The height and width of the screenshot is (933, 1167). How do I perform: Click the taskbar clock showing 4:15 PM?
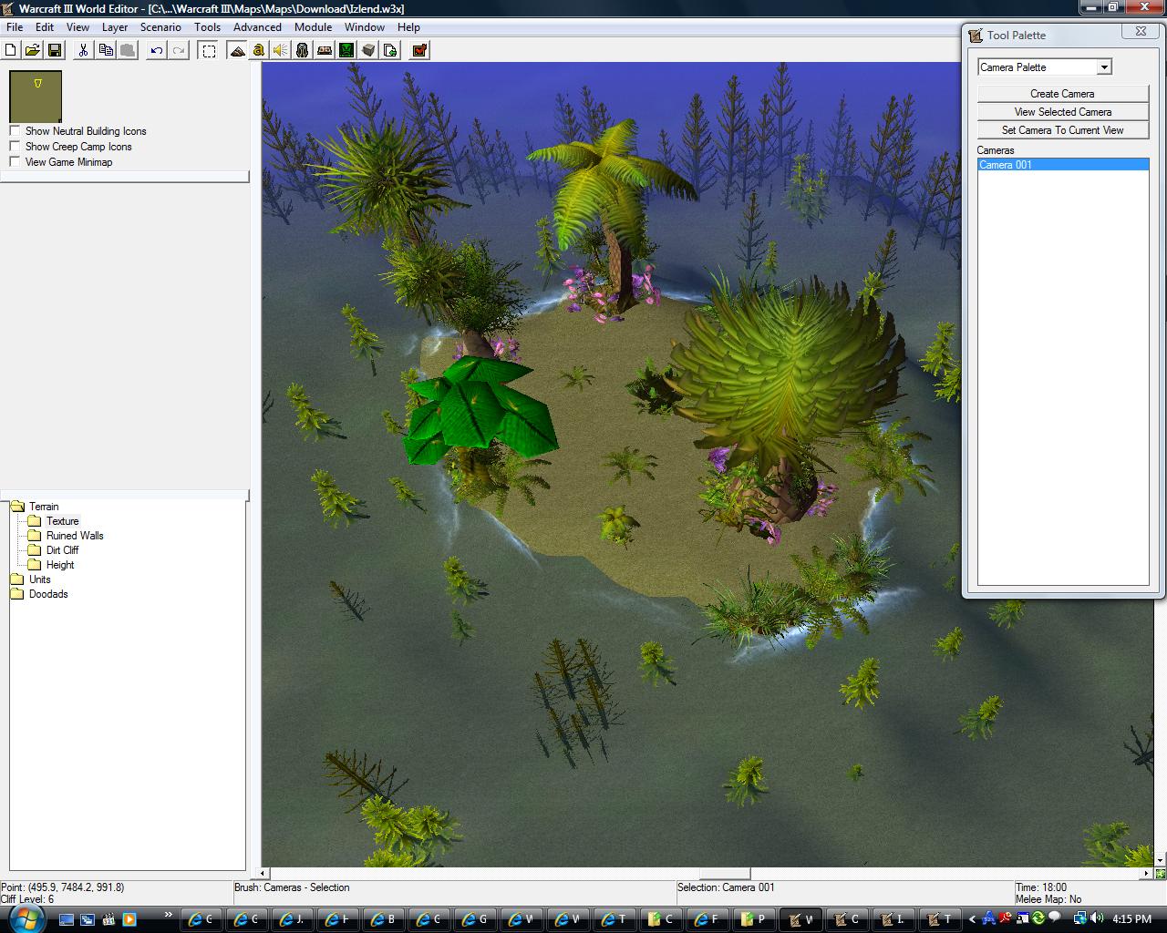(1132, 919)
